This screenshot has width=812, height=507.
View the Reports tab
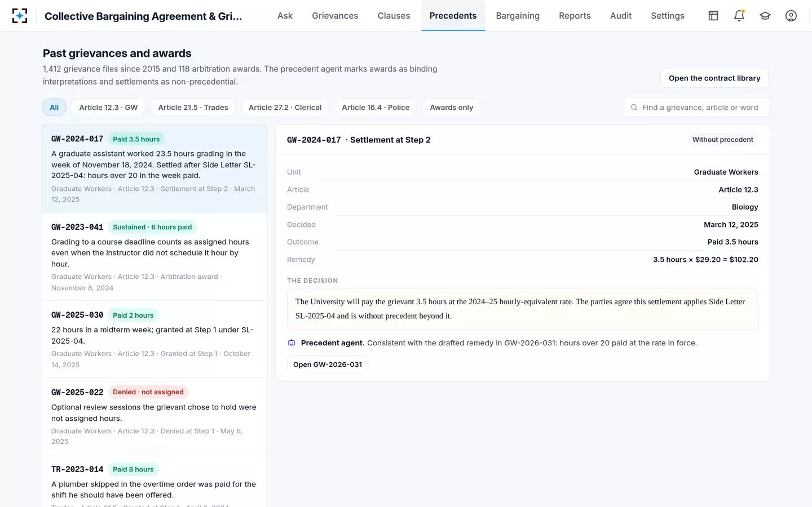[x=575, y=16]
